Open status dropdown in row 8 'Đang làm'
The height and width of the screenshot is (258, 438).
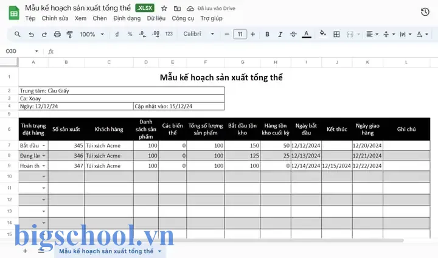pos(44,156)
